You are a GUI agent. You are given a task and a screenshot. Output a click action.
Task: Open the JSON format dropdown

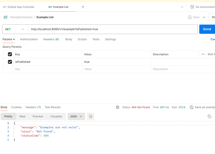[76, 116]
